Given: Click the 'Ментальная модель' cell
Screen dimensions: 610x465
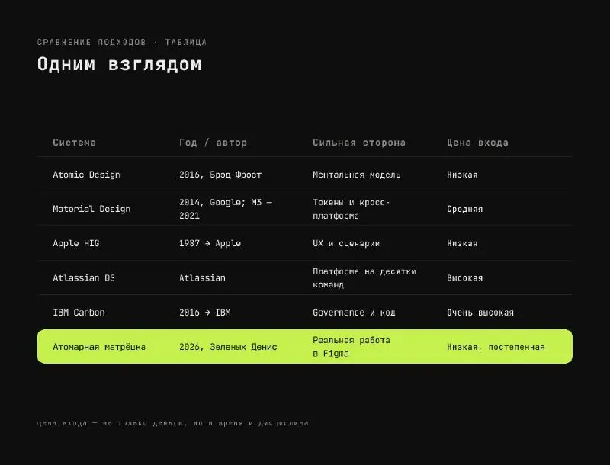Looking at the screenshot, I should (356, 175).
